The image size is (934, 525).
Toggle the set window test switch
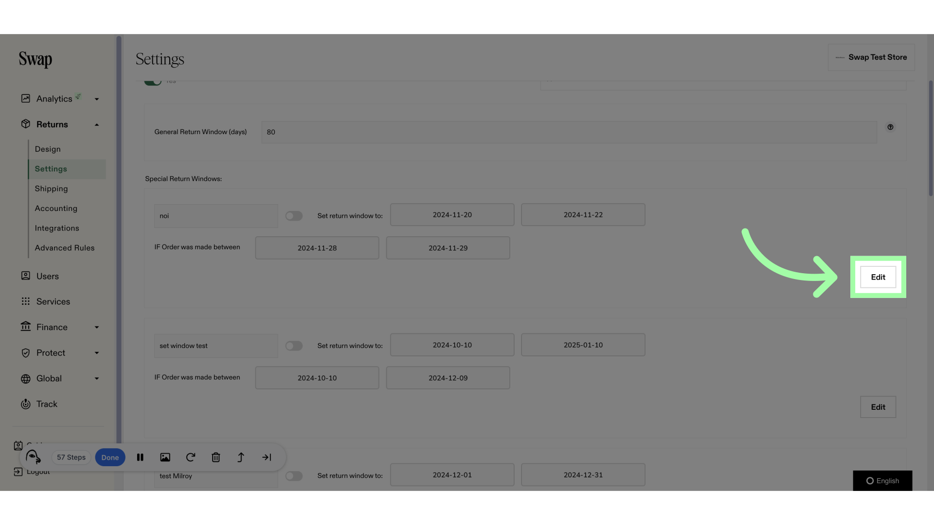293,345
